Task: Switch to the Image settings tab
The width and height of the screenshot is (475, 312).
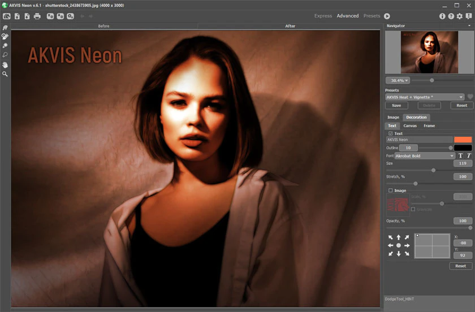Action: [x=393, y=117]
